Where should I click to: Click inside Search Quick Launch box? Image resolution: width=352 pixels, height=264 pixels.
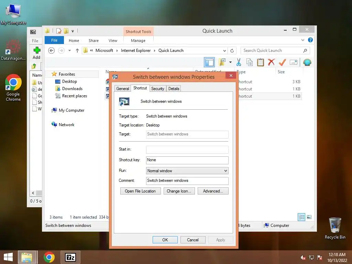click(271, 51)
